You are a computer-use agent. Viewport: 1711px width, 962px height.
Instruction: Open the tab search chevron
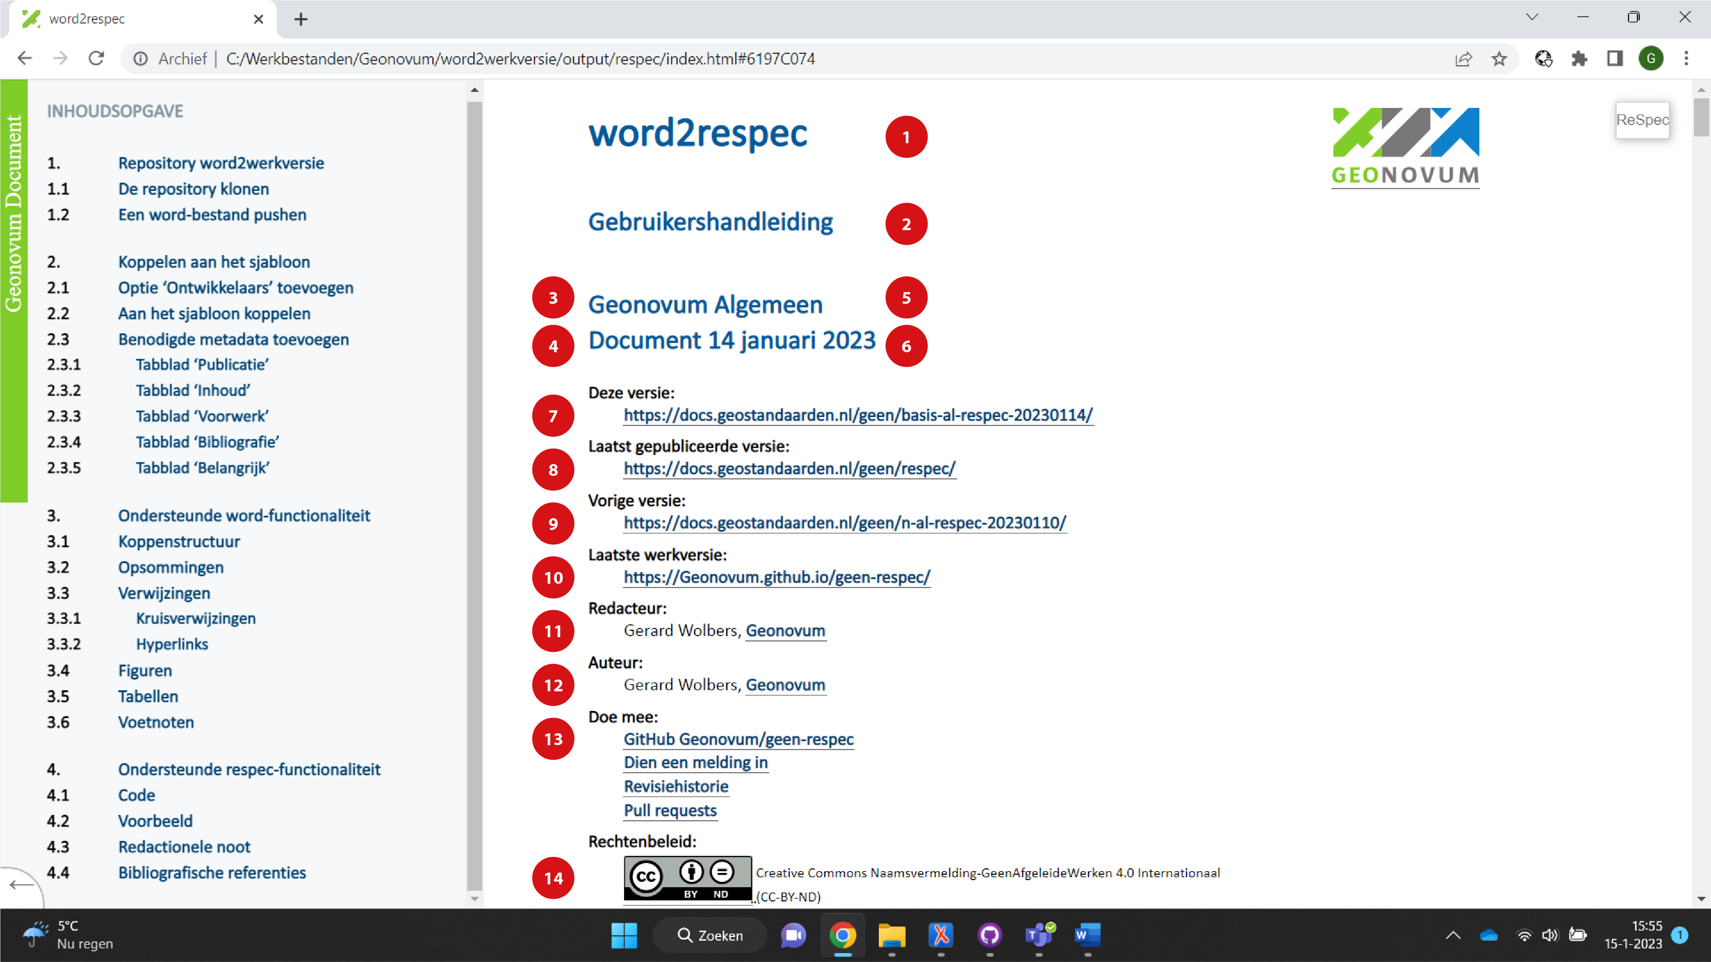pos(1532,17)
